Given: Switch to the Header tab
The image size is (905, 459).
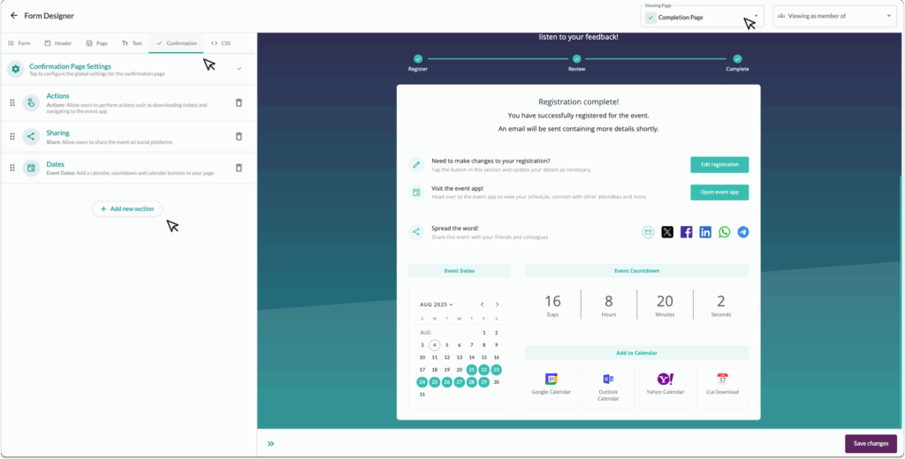Looking at the screenshot, I should pos(57,43).
